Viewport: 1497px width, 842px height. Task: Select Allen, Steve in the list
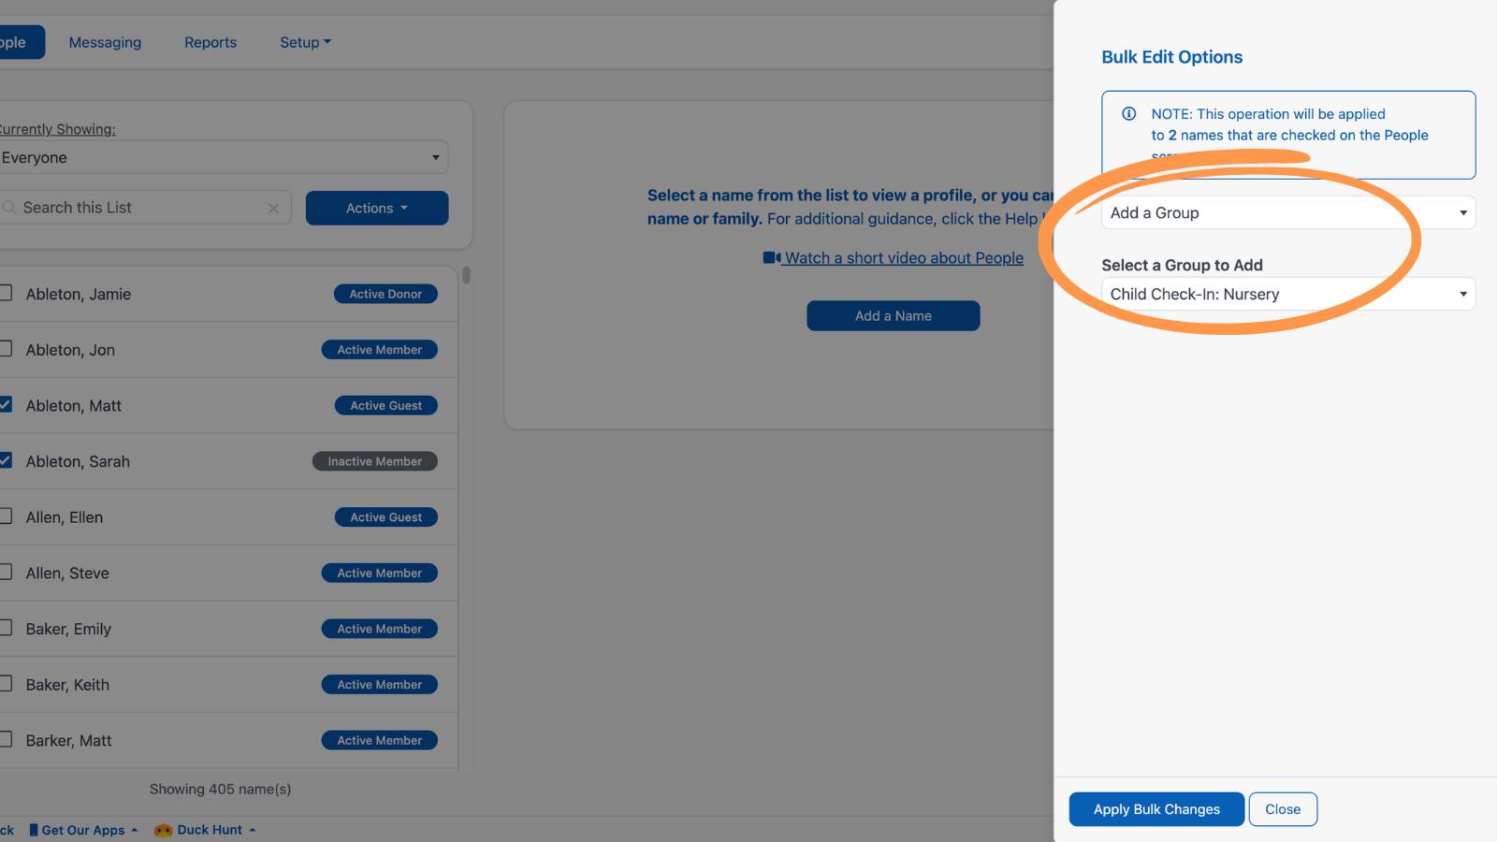[x=67, y=573]
